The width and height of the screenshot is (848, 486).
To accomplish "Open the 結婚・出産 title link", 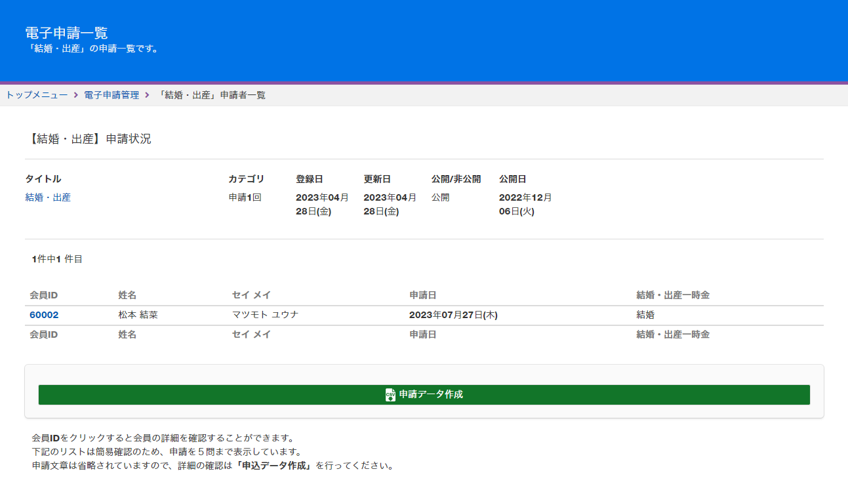I will (x=48, y=197).
